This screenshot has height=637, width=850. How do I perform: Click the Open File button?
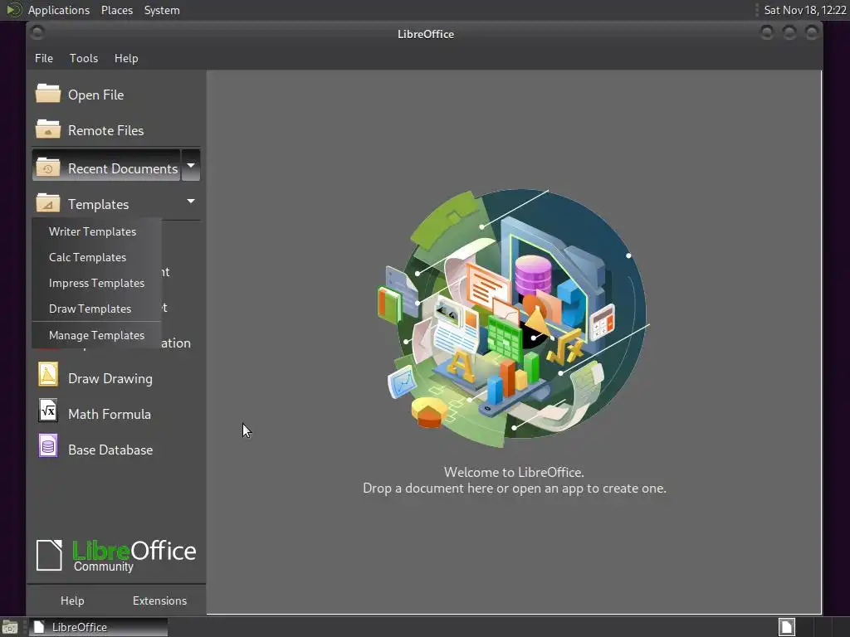pyautogui.click(x=116, y=95)
